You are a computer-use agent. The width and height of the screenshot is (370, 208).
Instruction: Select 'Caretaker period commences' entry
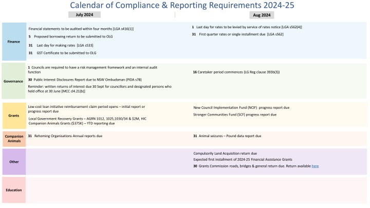coord(236,72)
